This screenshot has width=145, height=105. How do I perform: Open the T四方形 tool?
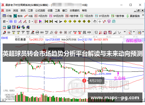tap(87, 16)
